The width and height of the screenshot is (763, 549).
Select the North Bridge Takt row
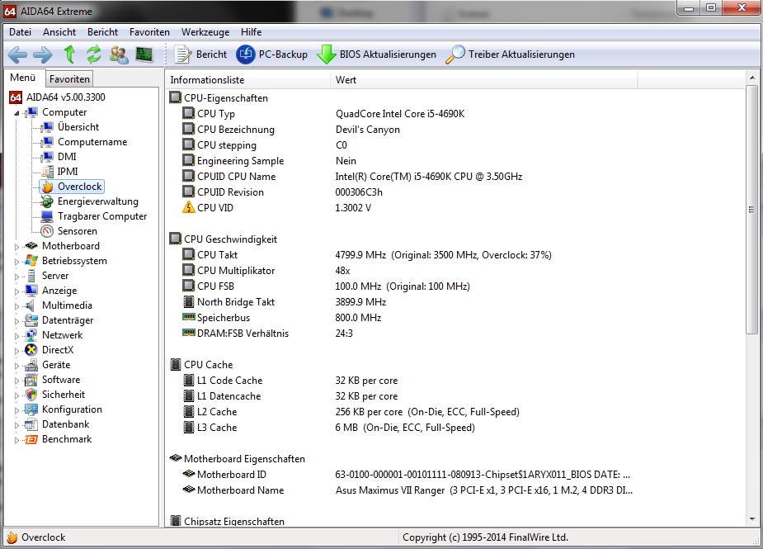pyautogui.click(x=285, y=302)
